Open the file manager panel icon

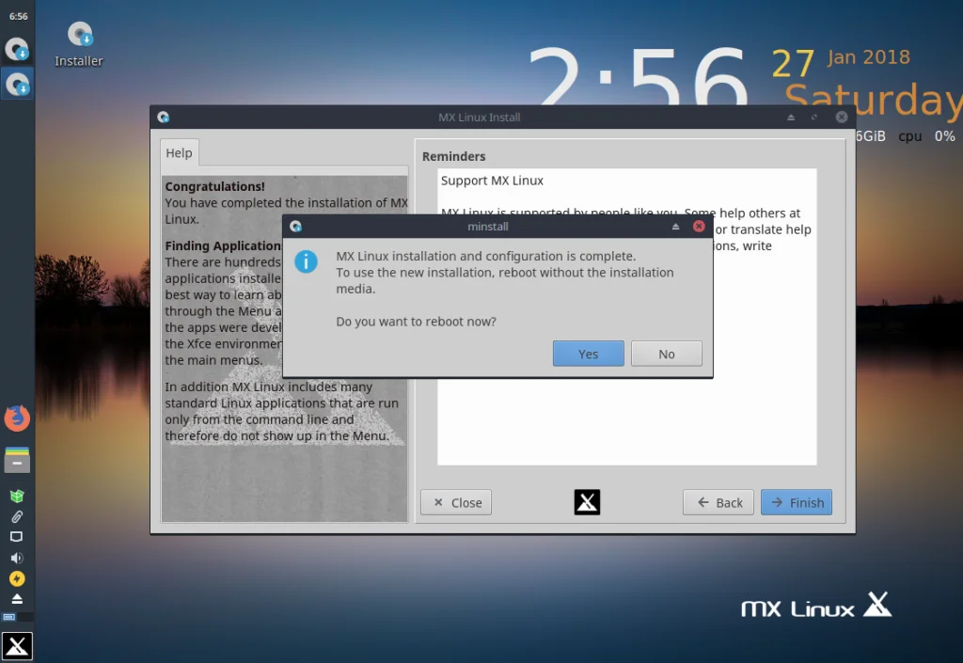[17, 460]
